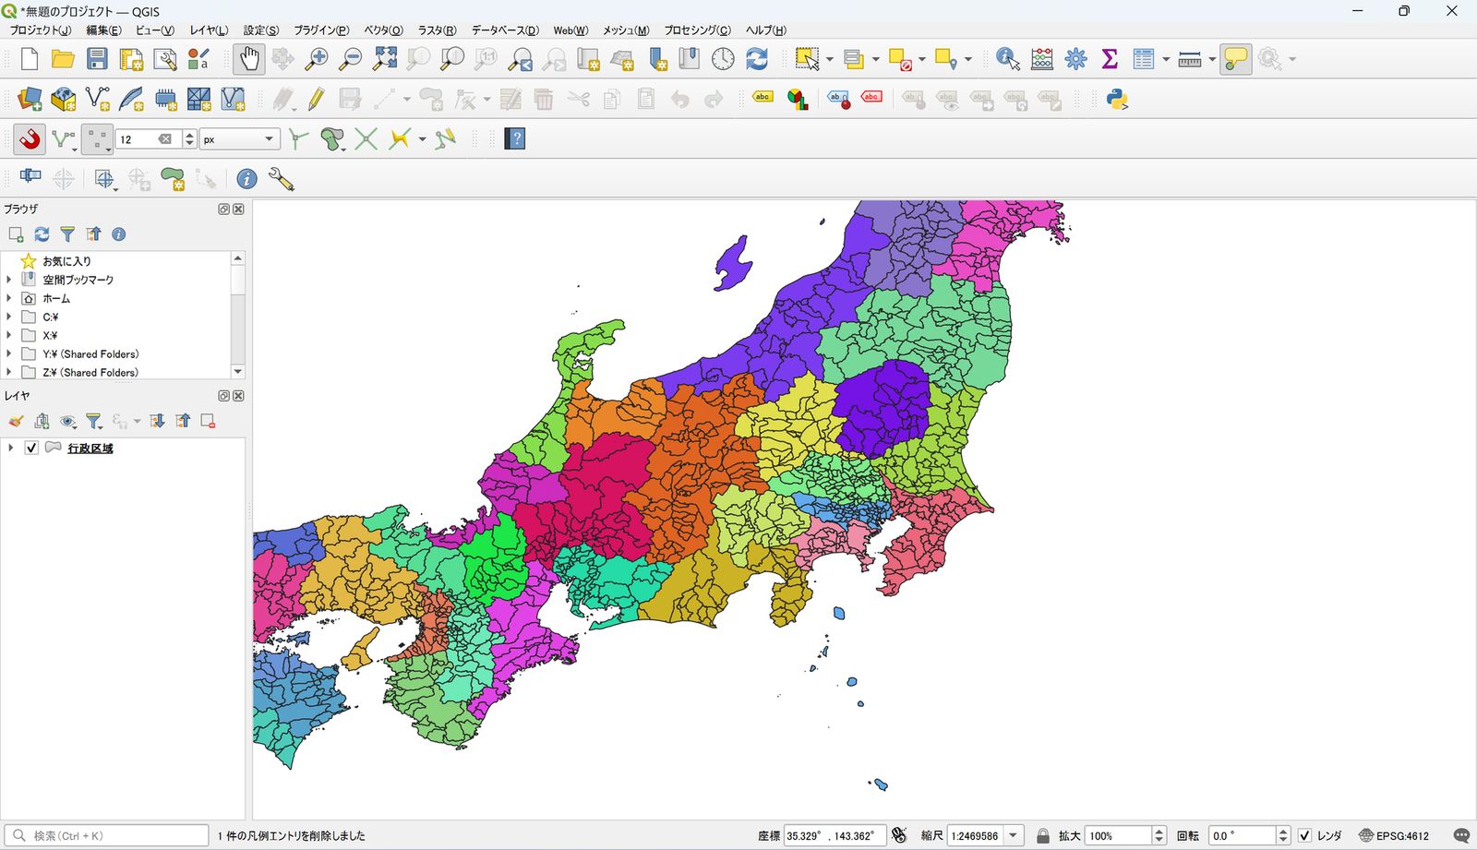Float the レイヤ panel with the undock button

pyautogui.click(x=223, y=396)
